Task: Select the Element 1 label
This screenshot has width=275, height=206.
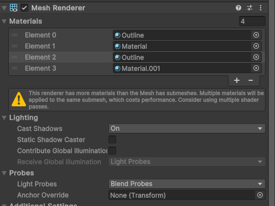Action: (x=40, y=46)
